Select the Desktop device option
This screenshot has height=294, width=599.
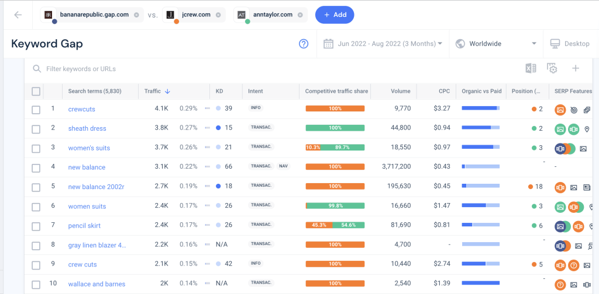point(570,44)
